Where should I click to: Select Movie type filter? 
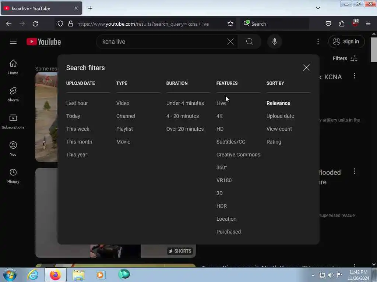click(123, 142)
